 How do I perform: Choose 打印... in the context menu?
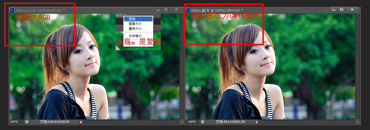[138, 43]
